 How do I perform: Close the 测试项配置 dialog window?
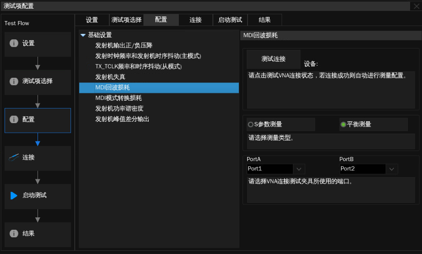point(416,6)
